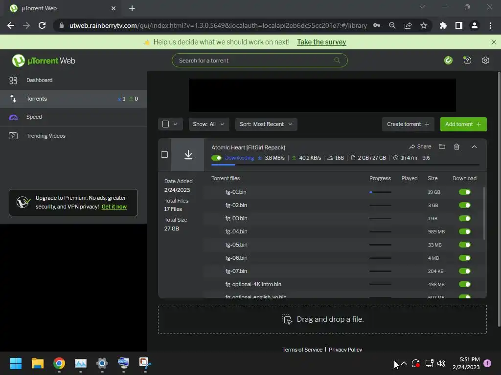Open the Dashboard sidebar item
Viewport: 501px width, 375px height.
[73, 80]
